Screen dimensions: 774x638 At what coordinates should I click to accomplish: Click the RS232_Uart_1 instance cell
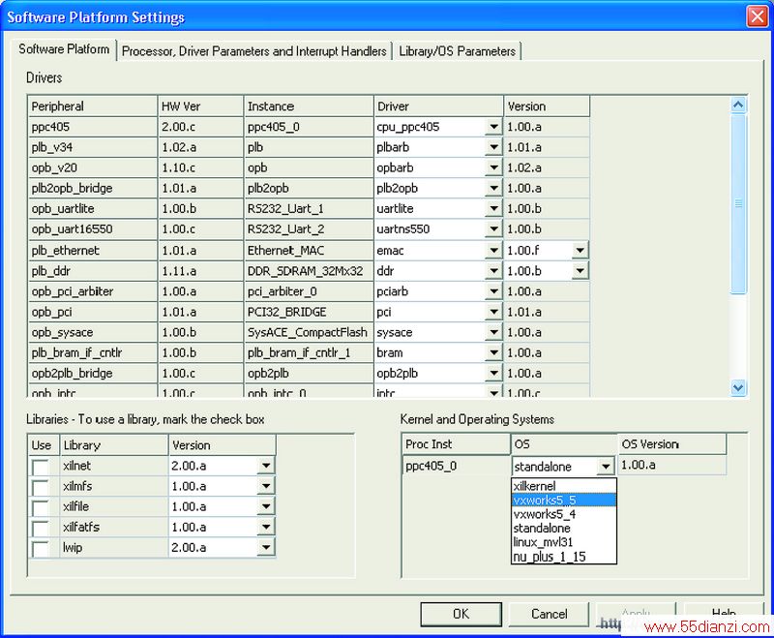(x=309, y=209)
